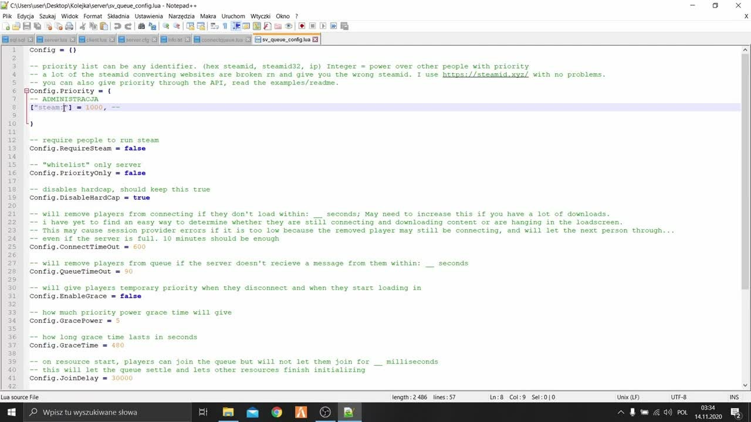This screenshot has width=751, height=422.
Task: Click the Undo arrow icon
Action: coord(117,26)
